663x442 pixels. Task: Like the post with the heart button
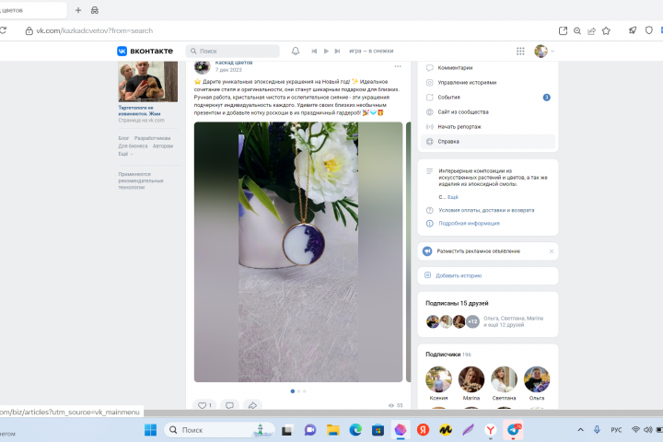pos(204,405)
